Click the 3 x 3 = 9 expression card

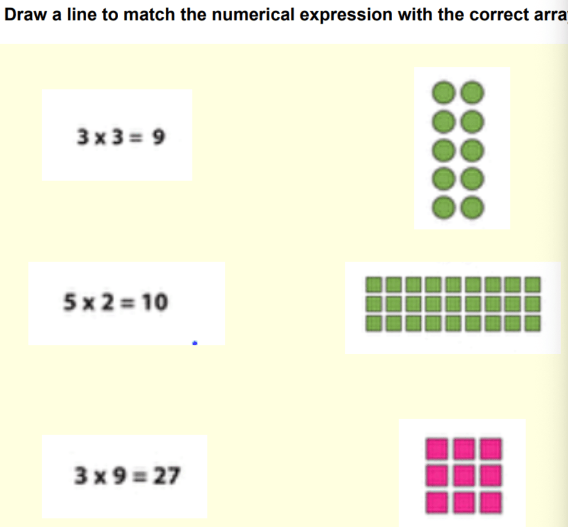click(117, 135)
